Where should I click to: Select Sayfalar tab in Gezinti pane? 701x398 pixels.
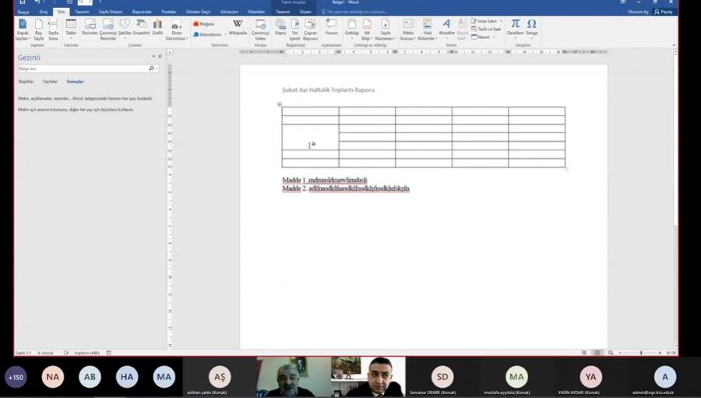[x=50, y=81]
